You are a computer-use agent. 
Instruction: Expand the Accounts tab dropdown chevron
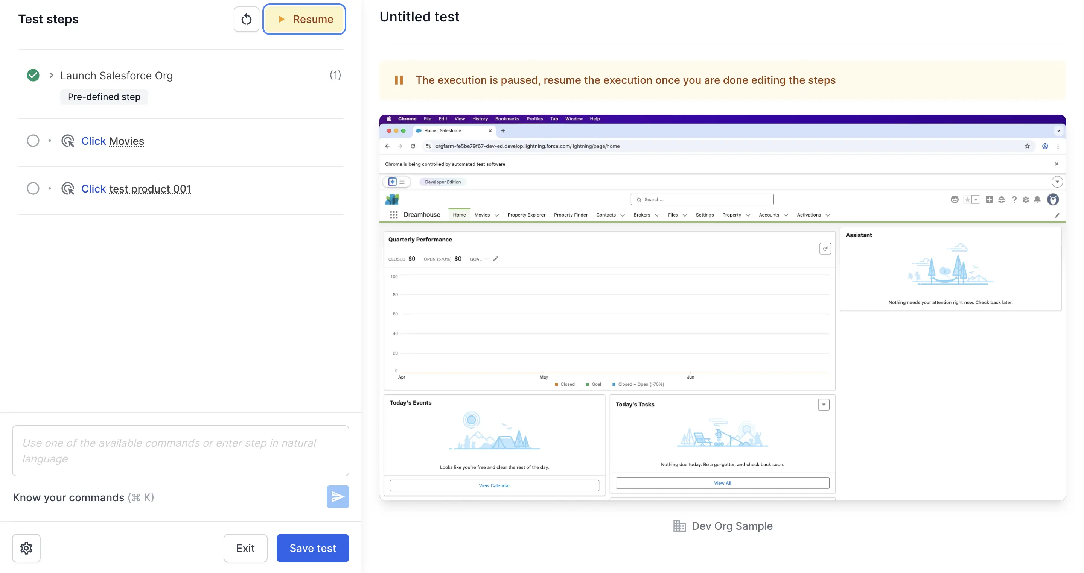pyautogui.click(x=786, y=215)
